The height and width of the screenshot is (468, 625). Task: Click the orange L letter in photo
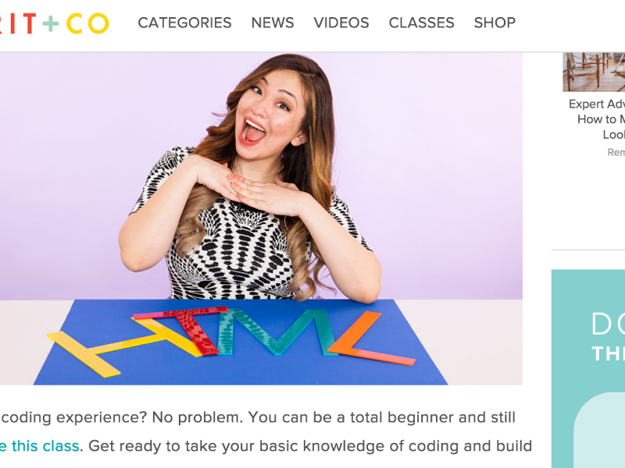[370, 339]
